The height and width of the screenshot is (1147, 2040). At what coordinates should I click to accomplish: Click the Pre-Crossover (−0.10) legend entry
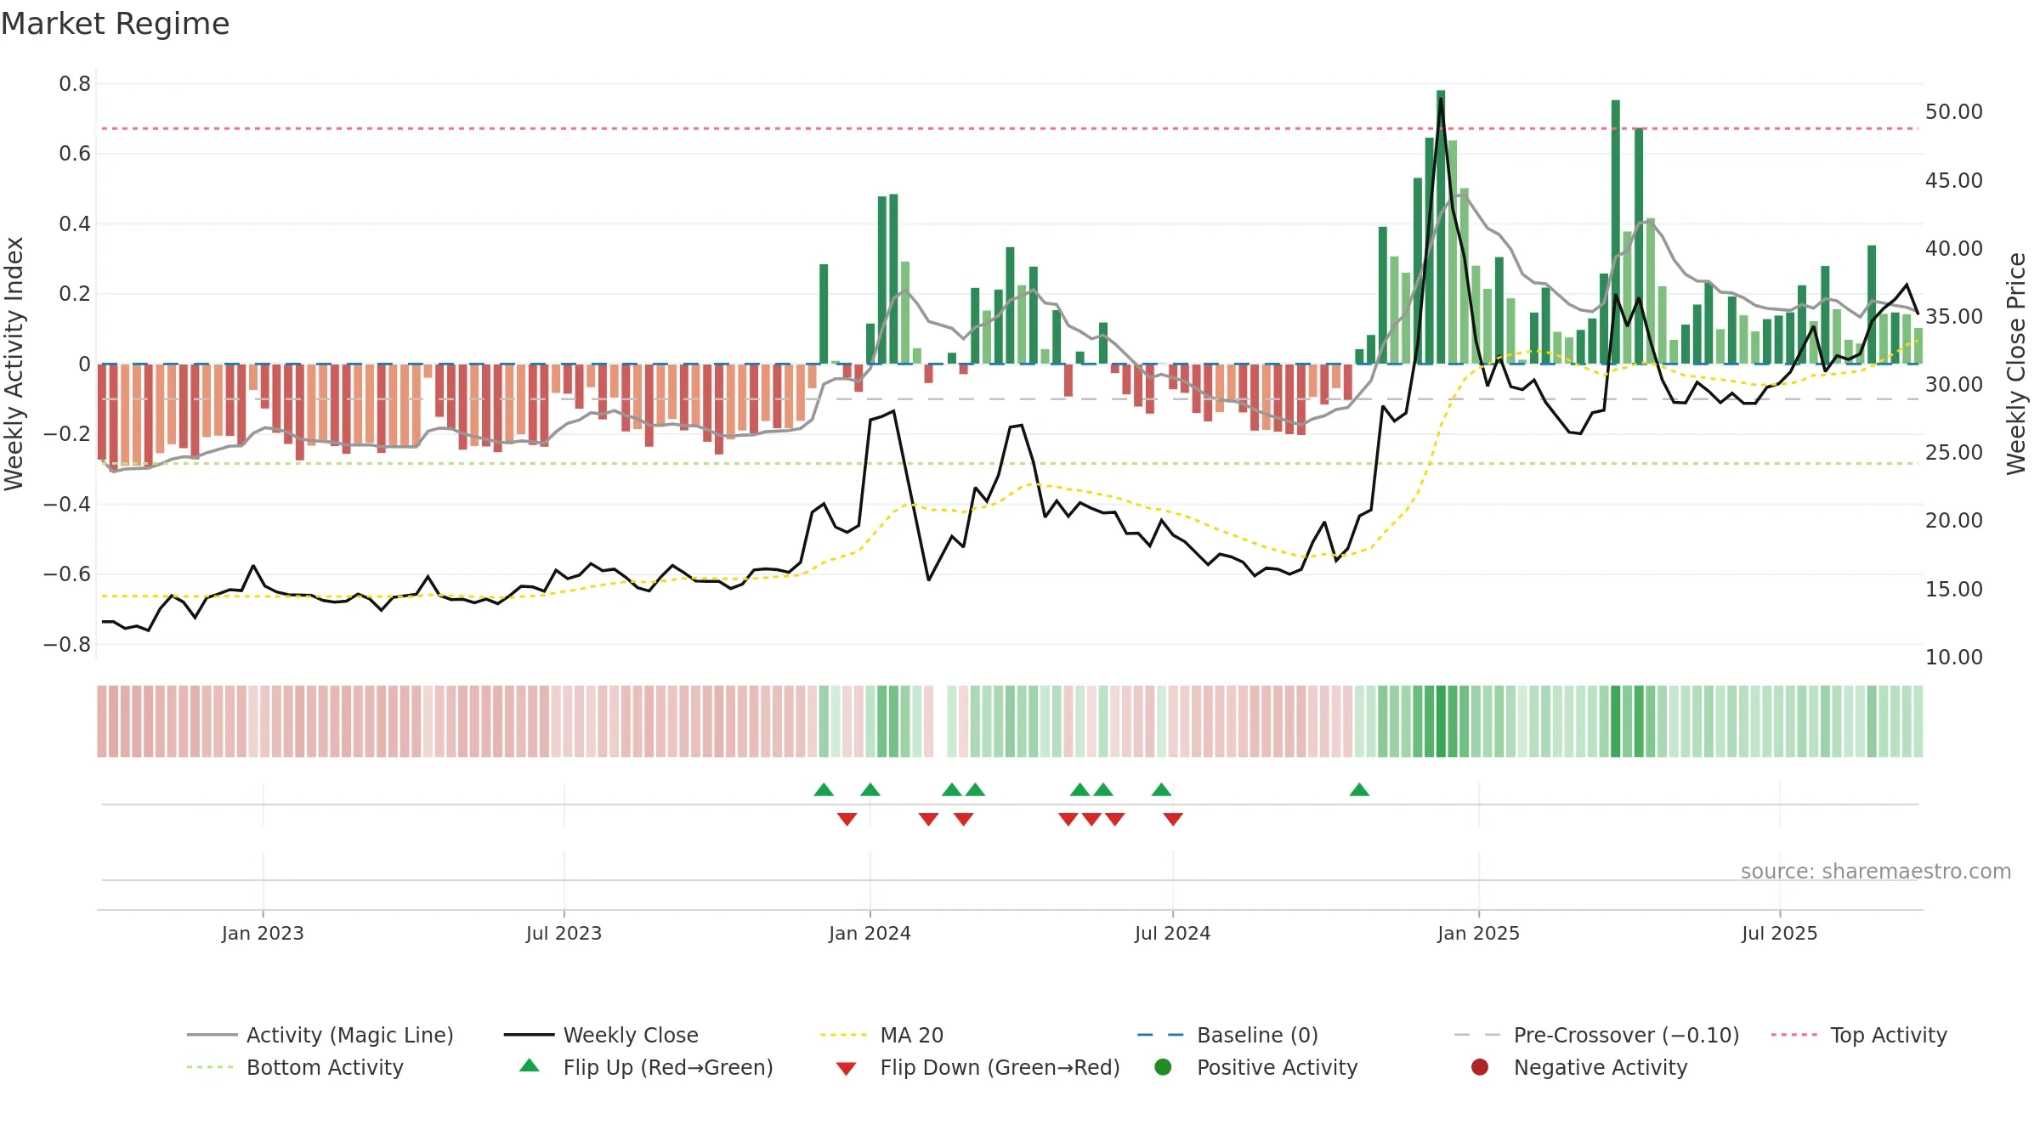pos(1596,1035)
